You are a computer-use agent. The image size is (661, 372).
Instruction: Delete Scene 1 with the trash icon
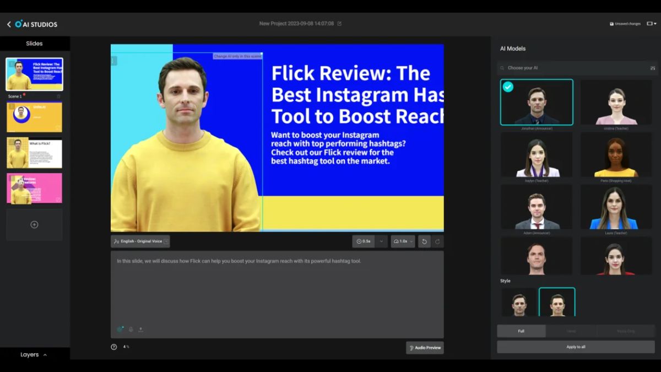pos(59,96)
